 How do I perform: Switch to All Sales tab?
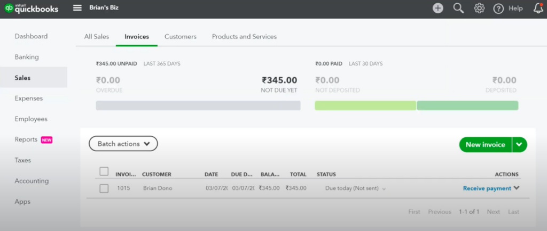(97, 37)
